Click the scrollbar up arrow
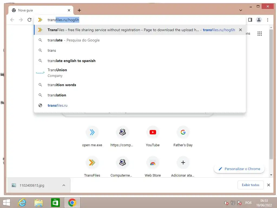Viewport: 277px width, 208px height. click(271, 27)
